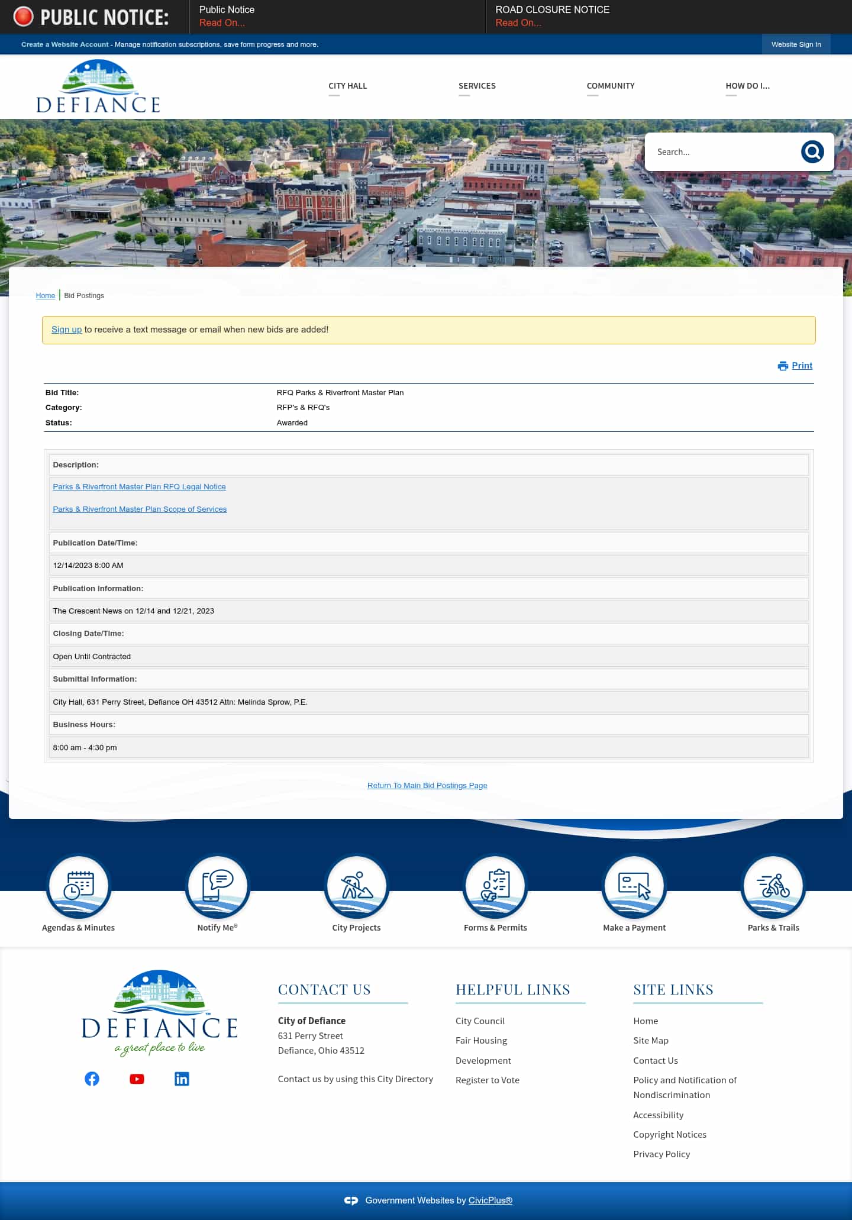Click the Print link

click(802, 366)
